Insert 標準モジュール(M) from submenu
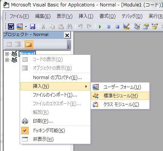Viewport: 163px width, 151px height. pyautogui.click(x=120, y=96)
